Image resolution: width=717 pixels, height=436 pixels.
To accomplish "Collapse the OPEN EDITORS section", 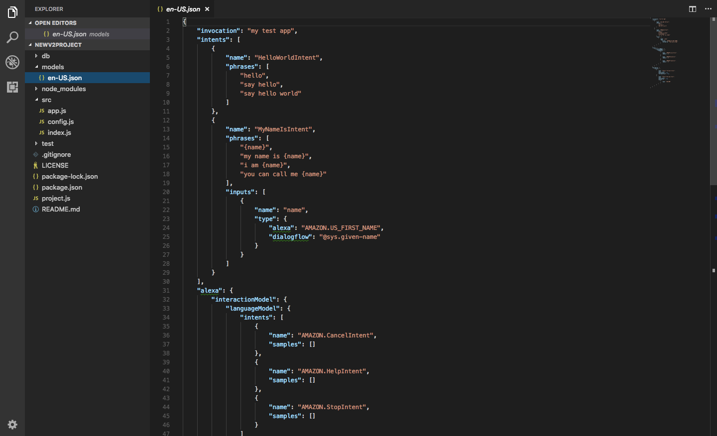I will [55, 23].
